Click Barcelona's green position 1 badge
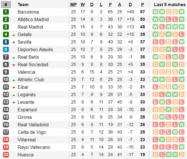The image size is (187, 159). (6, 12)
